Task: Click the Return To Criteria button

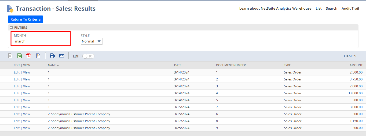Action: 25,19
